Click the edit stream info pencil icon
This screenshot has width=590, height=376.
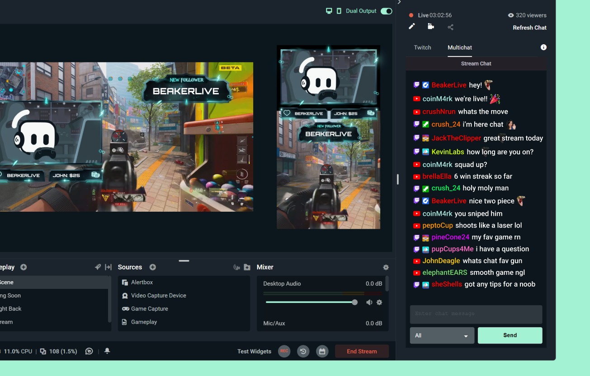point(411,27)
